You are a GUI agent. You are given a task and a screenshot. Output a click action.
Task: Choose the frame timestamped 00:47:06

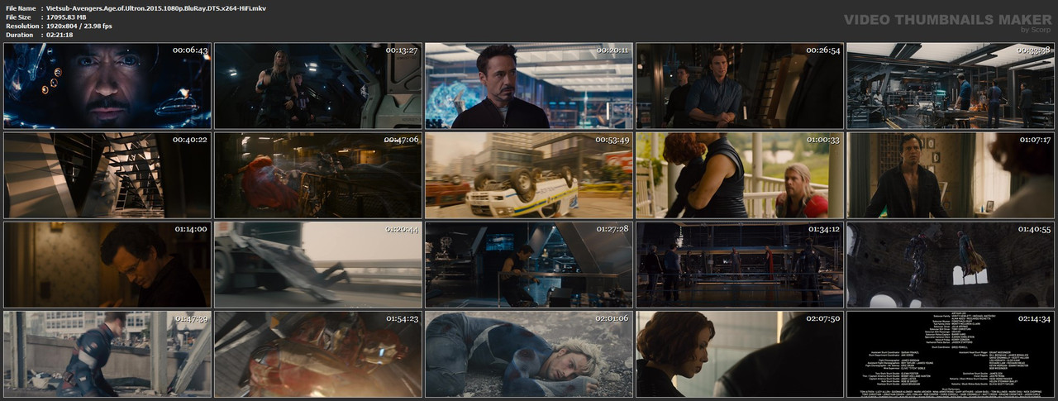(x=318, y=175)
